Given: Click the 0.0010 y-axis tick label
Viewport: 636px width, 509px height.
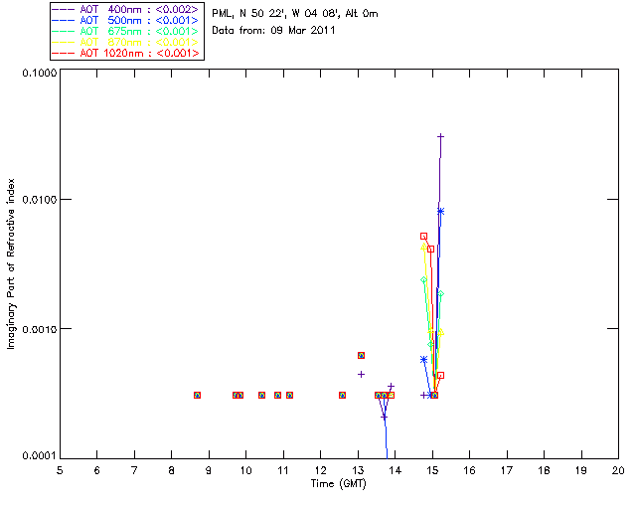Looking at the screenshot, I should [x=39, y=329].
